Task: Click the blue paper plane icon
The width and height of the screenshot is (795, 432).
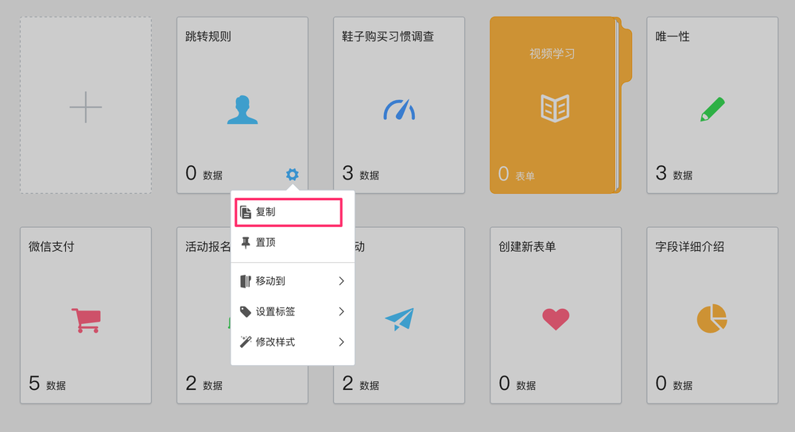Action: click(x=399, y=319)
